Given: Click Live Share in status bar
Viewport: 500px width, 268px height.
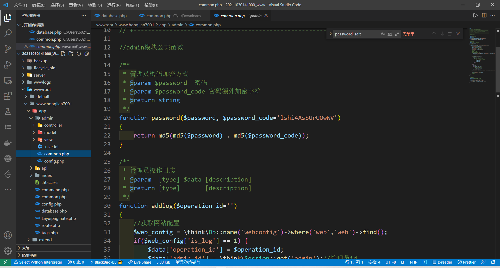Looking at the screenshot, I should pos(140,262).
